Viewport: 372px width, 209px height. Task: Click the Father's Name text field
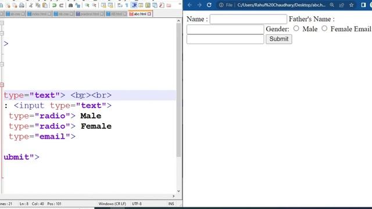[225, 30]
